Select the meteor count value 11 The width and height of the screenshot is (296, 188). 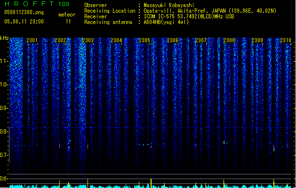[x=68, y=22]
